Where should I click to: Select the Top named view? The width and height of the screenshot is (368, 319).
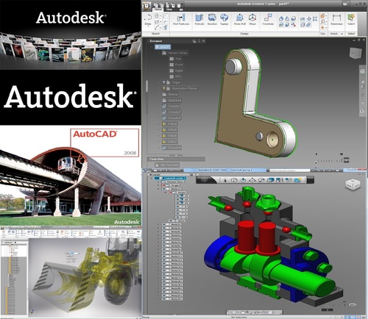[x=176, y=59]
